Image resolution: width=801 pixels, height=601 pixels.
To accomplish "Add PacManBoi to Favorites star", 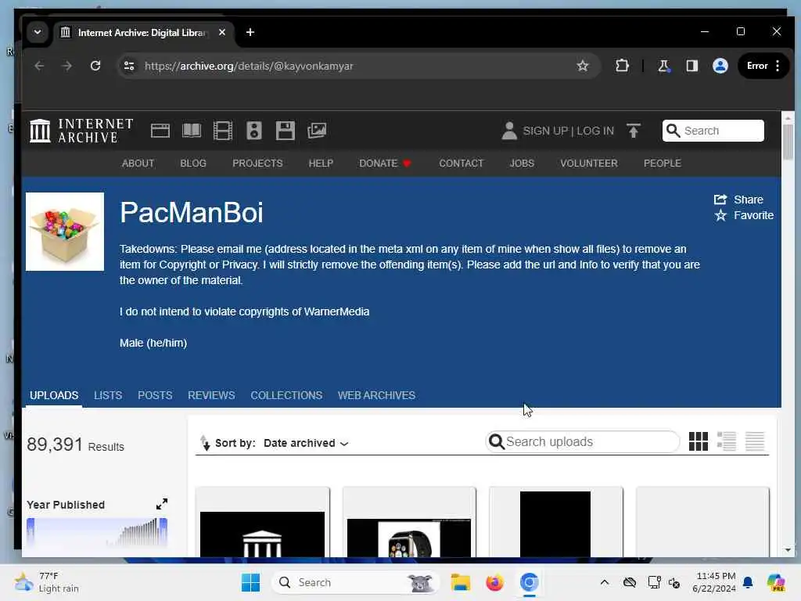I will [744, 215].
